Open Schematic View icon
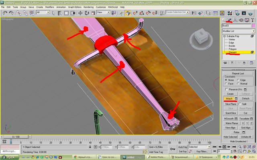This screenshot has width=257, height=160. [222, 13]
